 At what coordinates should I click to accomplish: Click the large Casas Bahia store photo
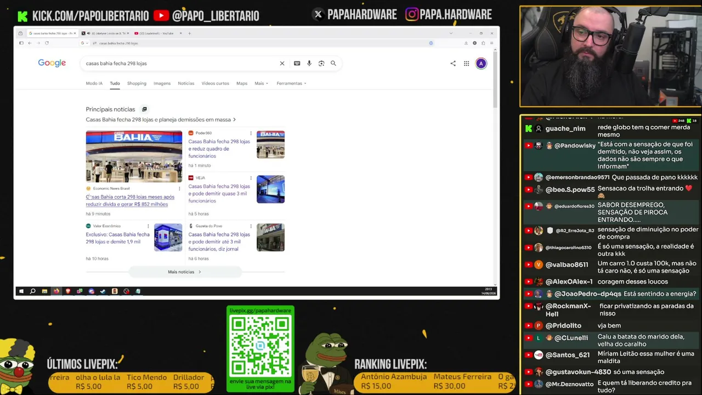(134, 156)
